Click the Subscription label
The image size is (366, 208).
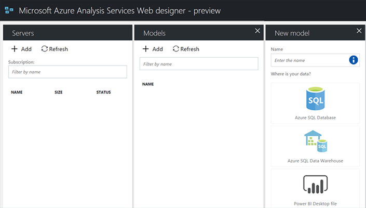21,62
